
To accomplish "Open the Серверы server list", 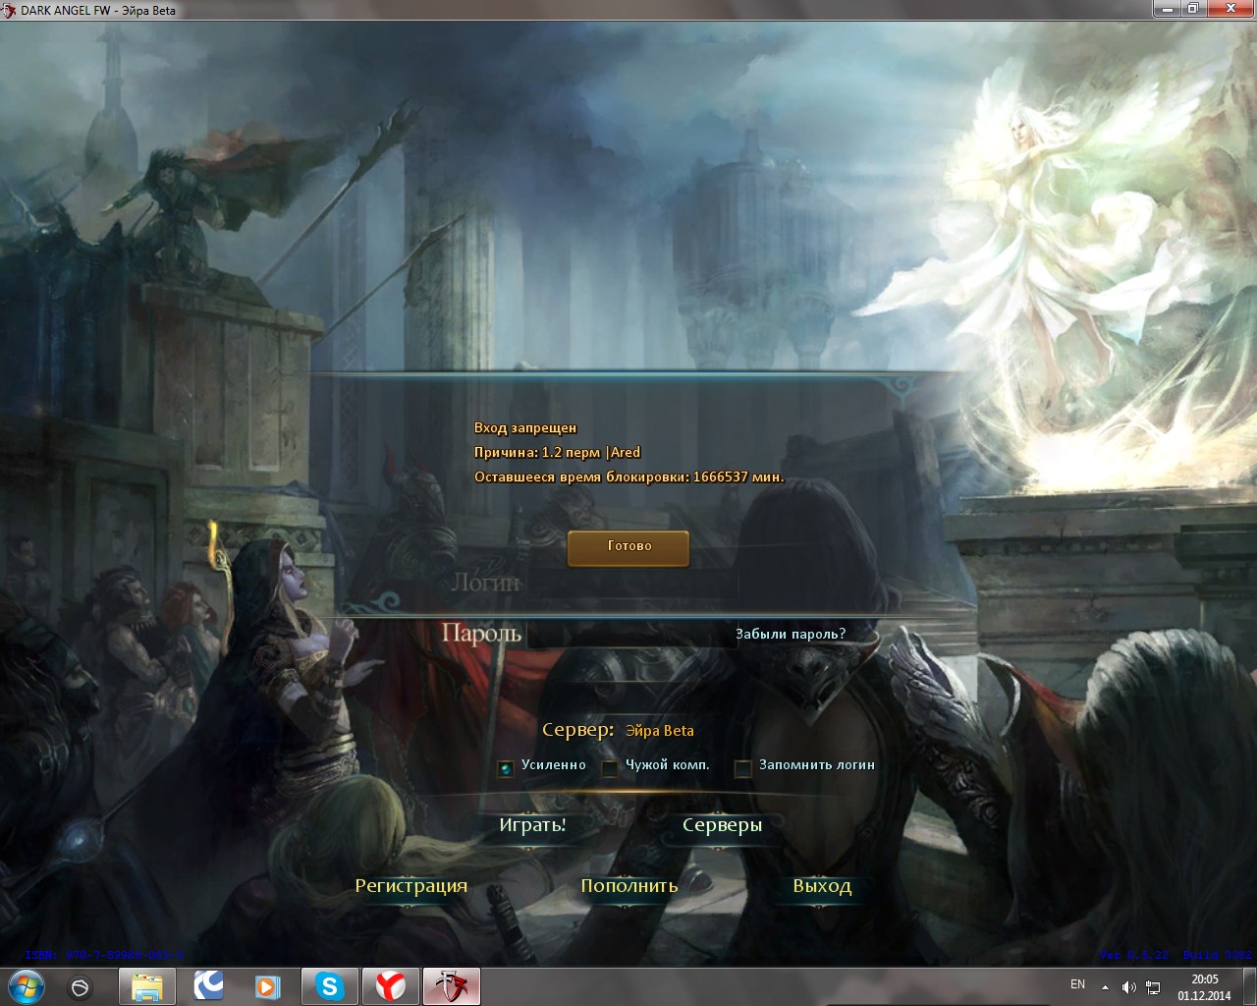I will pos(722,825).
